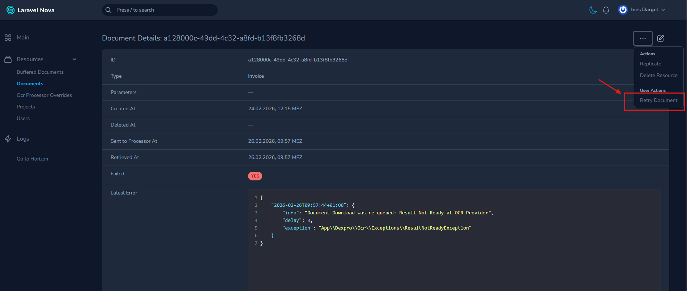Click the user avatar icon
687x291 pixels.
click(623, 10)
